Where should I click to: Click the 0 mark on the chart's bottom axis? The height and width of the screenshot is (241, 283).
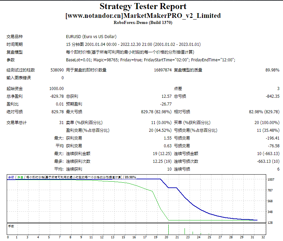point(8,237)
